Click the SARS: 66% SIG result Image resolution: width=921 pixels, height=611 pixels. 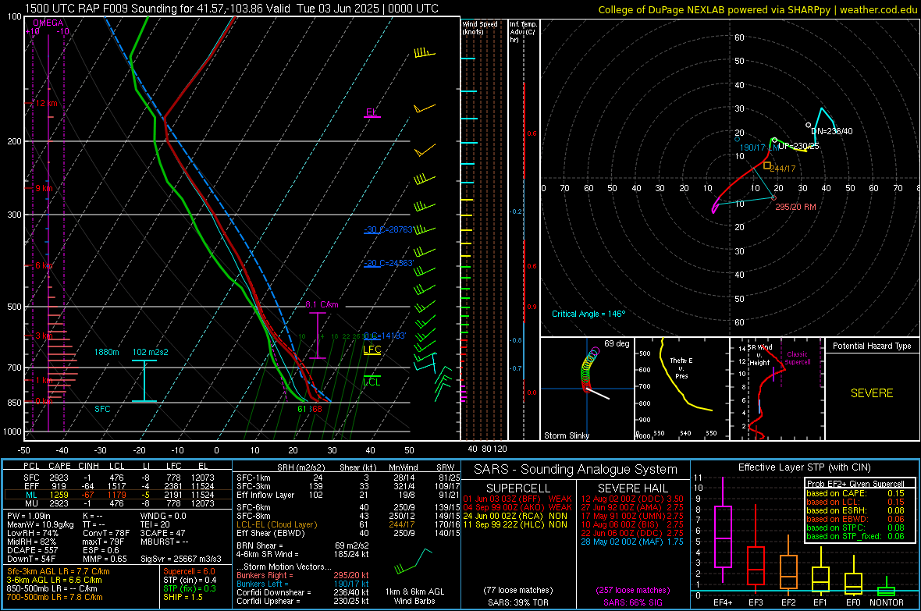click(x=632, y=602)
